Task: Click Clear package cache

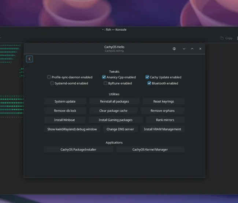Action: coord(114,111)
